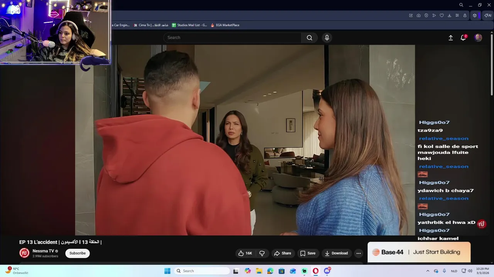Click chat message 'ydawich b chaya7'
This screenshot has width=494, height=277.
pos(445,190)
